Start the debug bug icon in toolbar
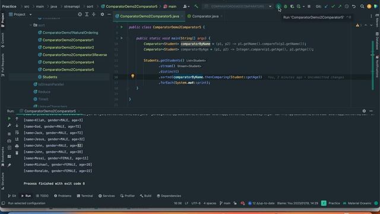The width and height of the screenshot is (380, 214). [286, 7]
